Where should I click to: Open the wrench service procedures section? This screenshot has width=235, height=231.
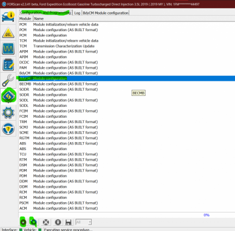pyautogui.click(x=8, y=81)
